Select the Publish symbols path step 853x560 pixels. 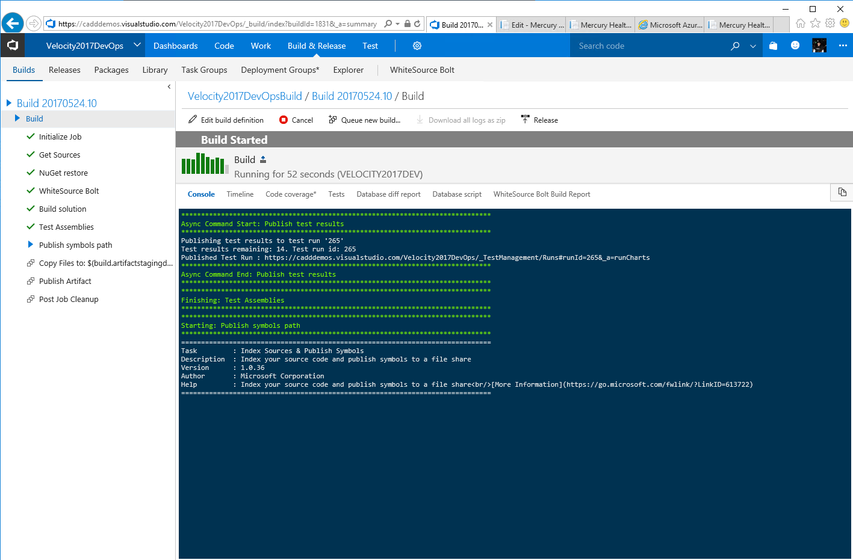tap(75, 245)
